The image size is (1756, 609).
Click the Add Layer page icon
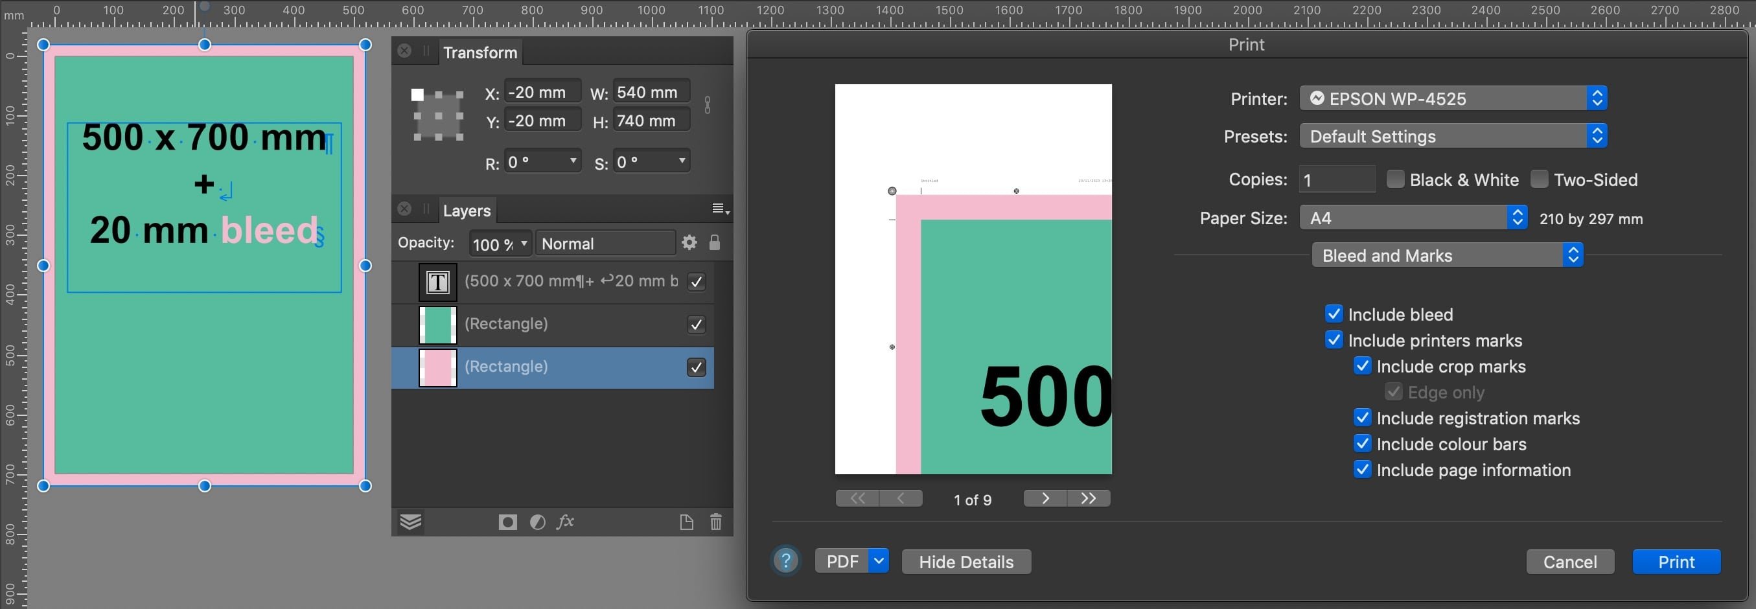pos(686,522)
